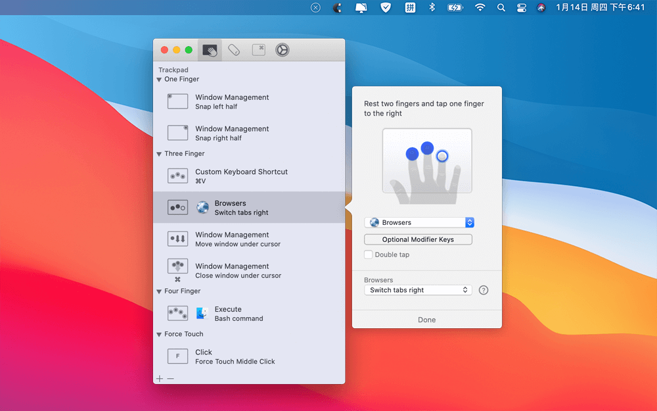Collapse the Three Finger section
This screenshot has width=657, height=411.
click(x=158, y=153)
